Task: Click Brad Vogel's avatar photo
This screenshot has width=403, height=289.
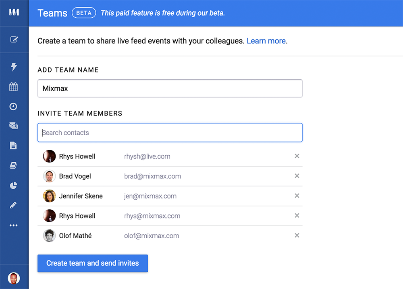Action: pyautogui.click(x=49, y=176)
